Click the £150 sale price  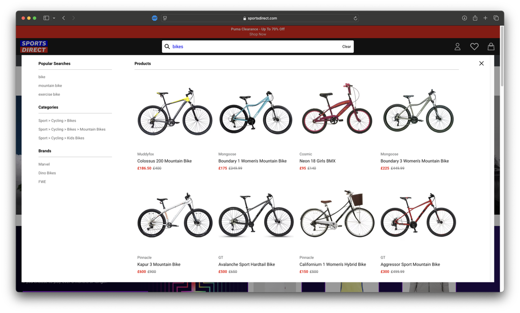pyautogui.click(x=304, y=271)
